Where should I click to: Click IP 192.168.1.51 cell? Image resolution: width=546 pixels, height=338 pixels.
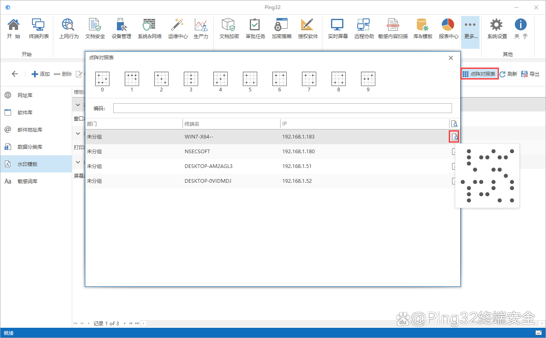click(297, 166)
